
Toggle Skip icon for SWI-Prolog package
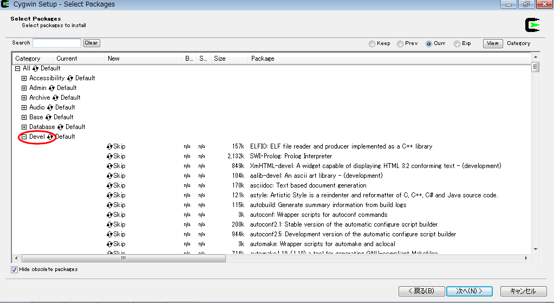click(109, 156)
